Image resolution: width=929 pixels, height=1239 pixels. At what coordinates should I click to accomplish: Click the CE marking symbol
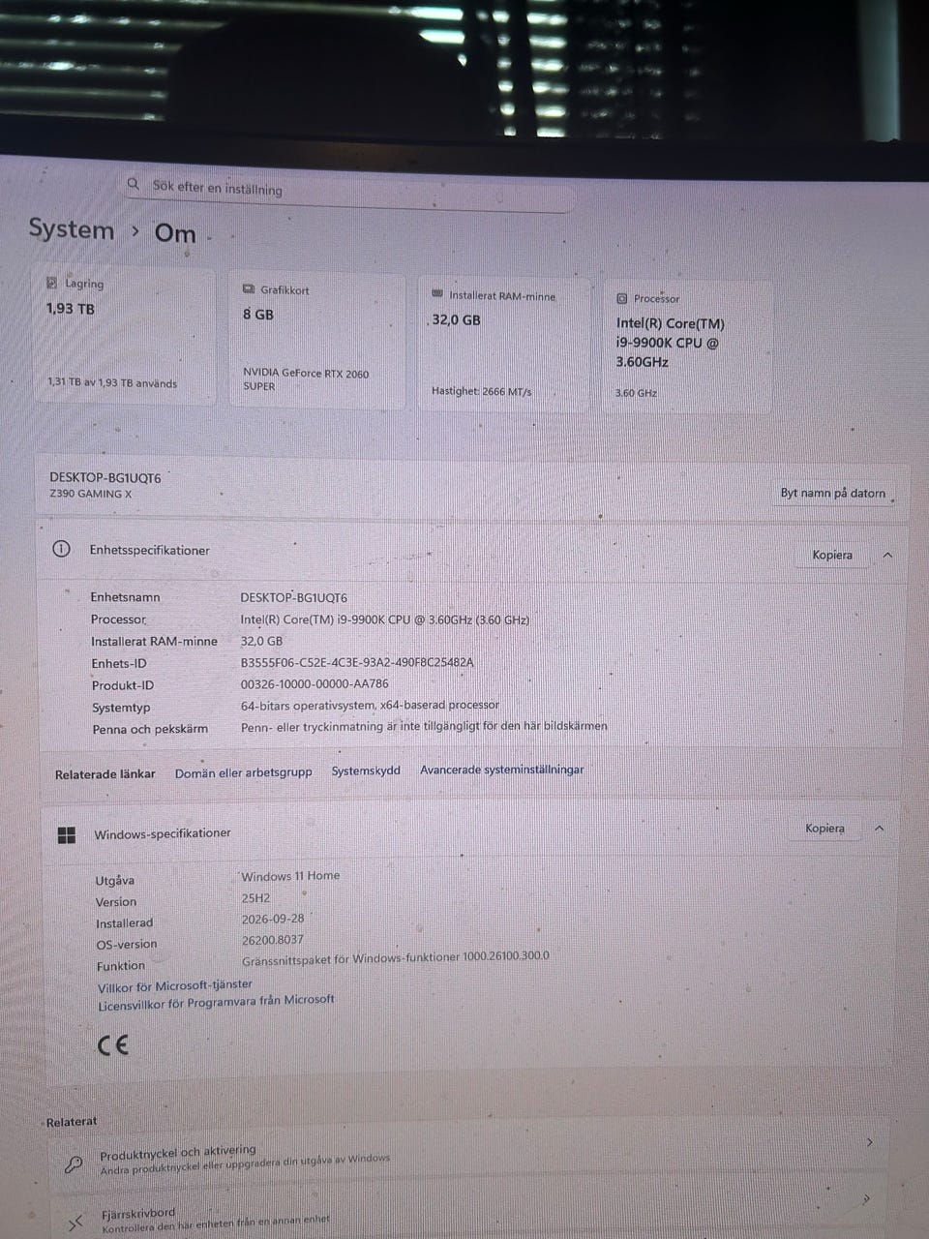tap(113, 1044)
